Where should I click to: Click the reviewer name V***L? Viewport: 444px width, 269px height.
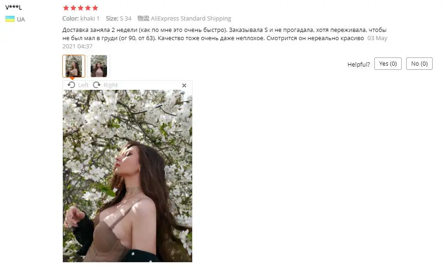[x=14, y=7]
